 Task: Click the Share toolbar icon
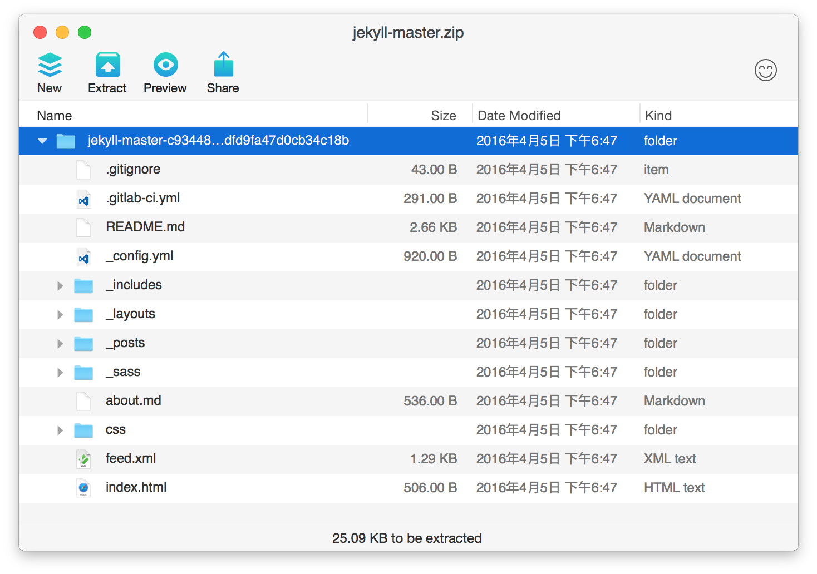pos(223,66)
